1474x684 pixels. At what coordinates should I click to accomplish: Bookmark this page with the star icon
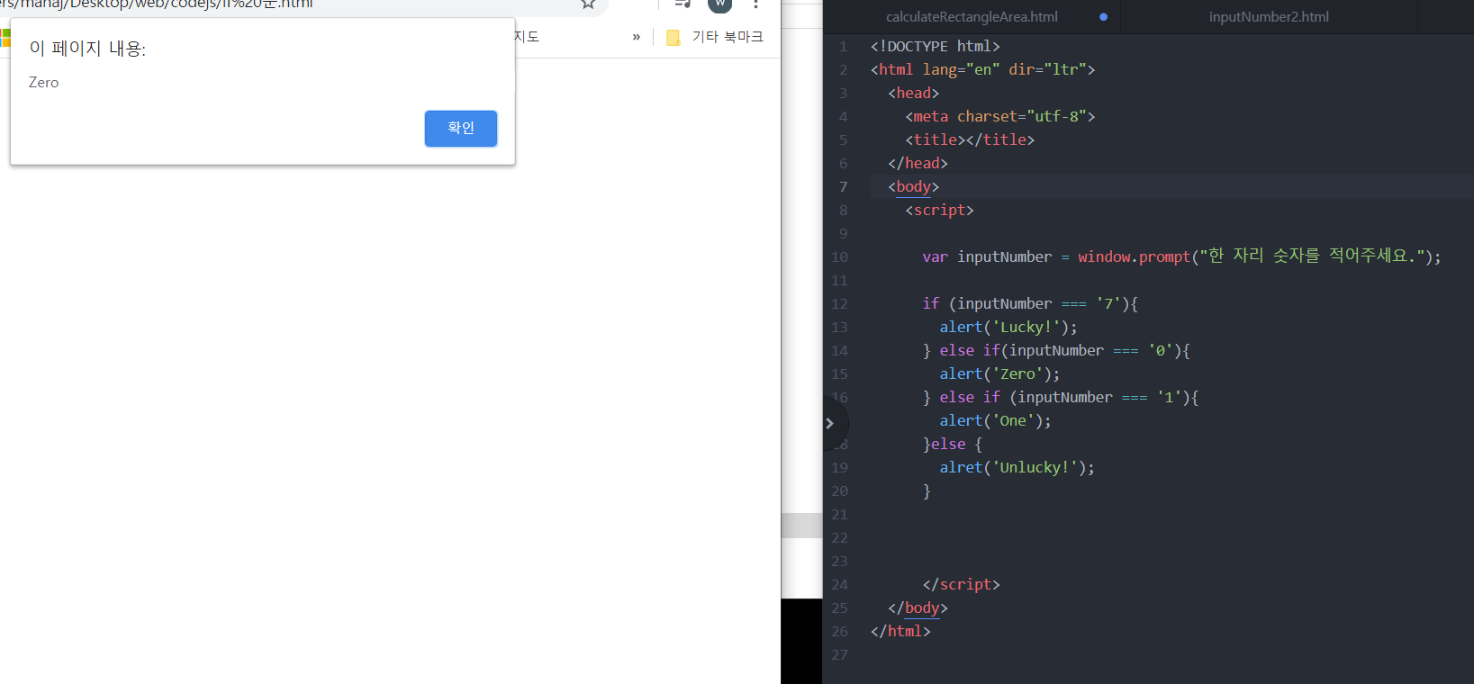(x=588, y=4)
